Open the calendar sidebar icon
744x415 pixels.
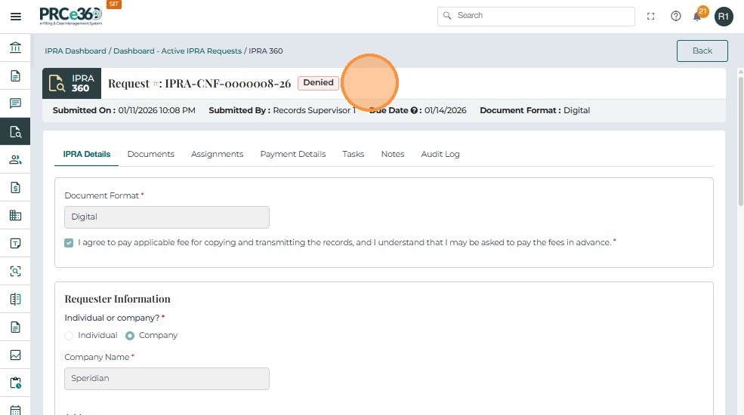pyautogui.click(x=15, y=410)
